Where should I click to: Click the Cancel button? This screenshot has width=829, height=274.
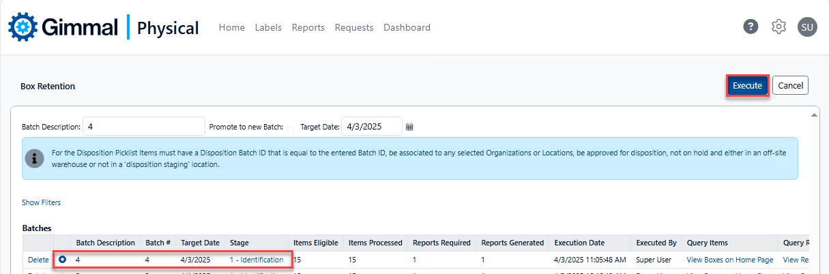pos(790,86)
